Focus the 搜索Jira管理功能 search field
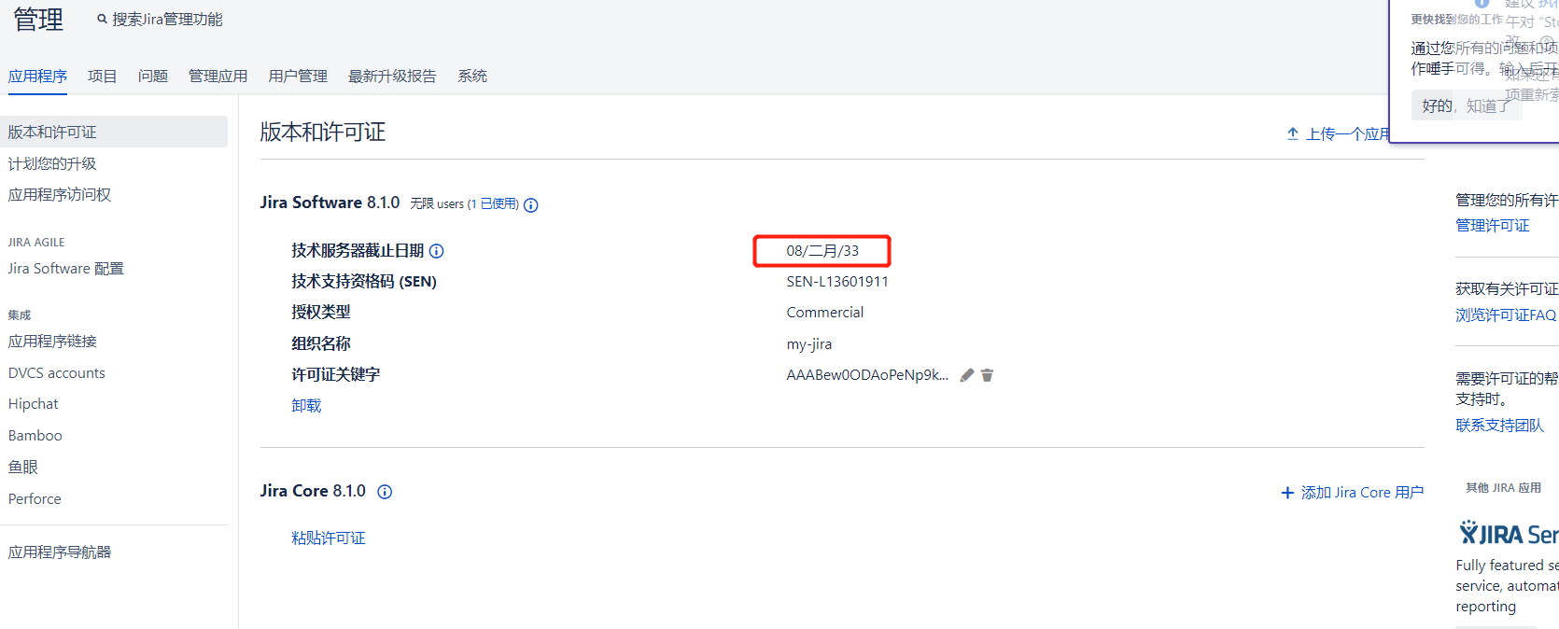 [167, 20]
